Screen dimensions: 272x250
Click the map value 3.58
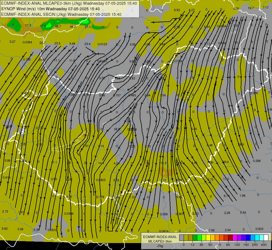21,229
